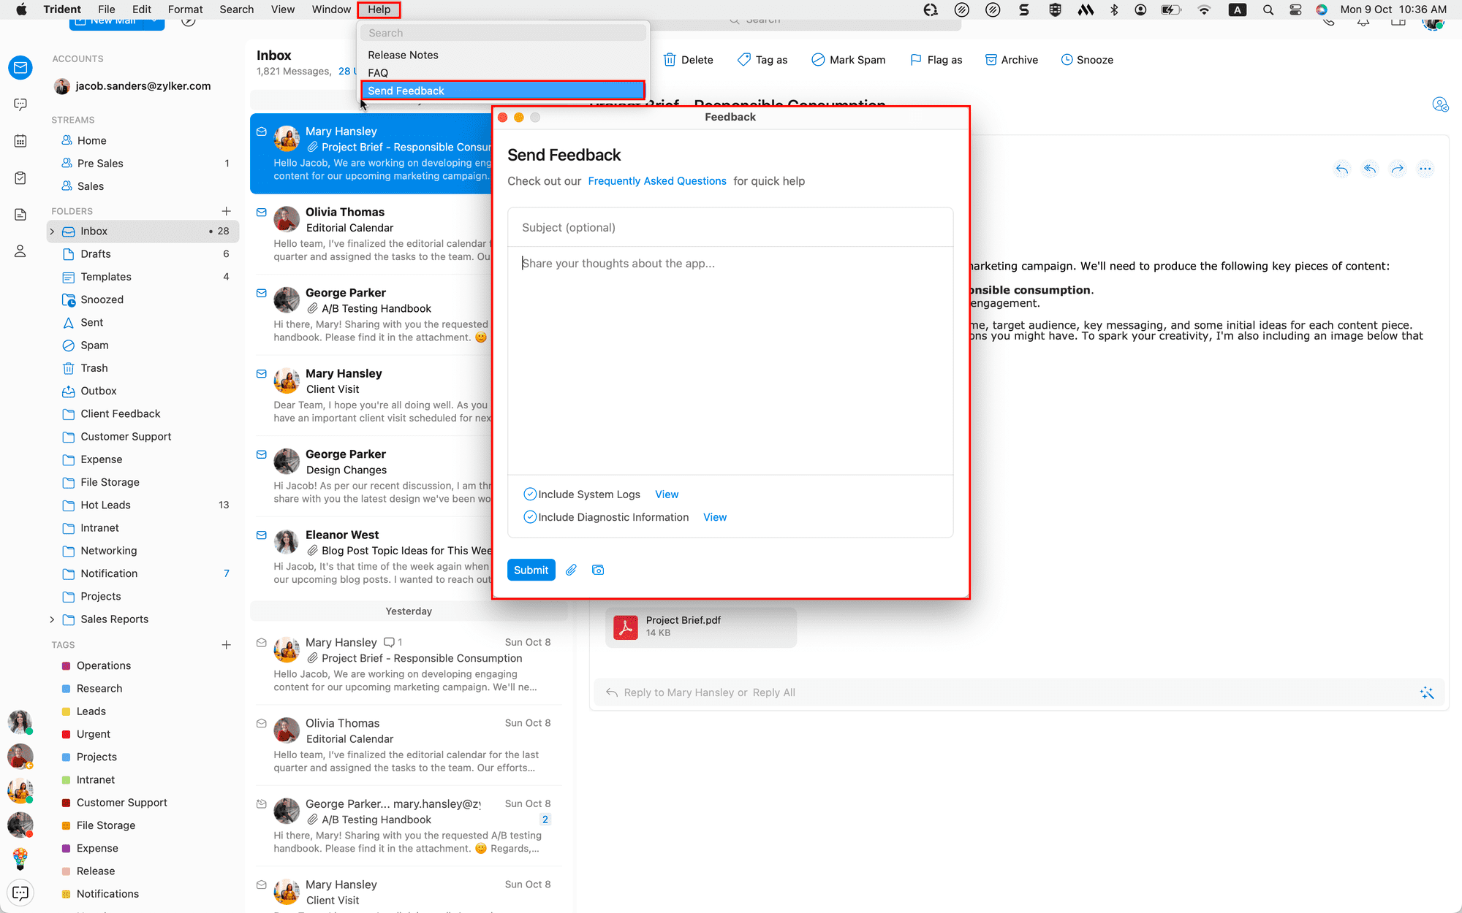The width and height of the screenshot is (1462, 913).
Task: Click the attachment paperclip icon in Feedback dialog
Action: click(571, 570)
